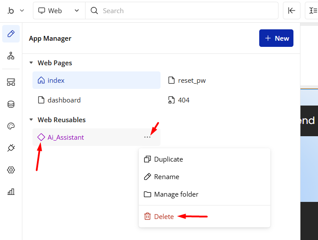
Task: Collapse the Web Pages section
Action: click(31, 63)
